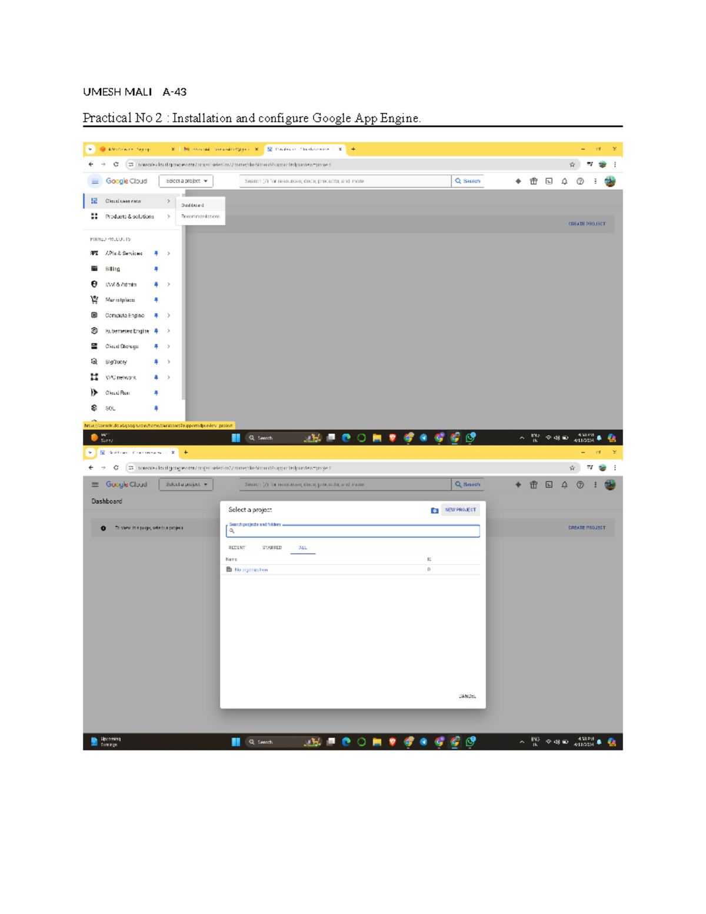Viewport: 706px width, 914px height.
Task: Expand the Products & solutions chevron
Action: 168,217
